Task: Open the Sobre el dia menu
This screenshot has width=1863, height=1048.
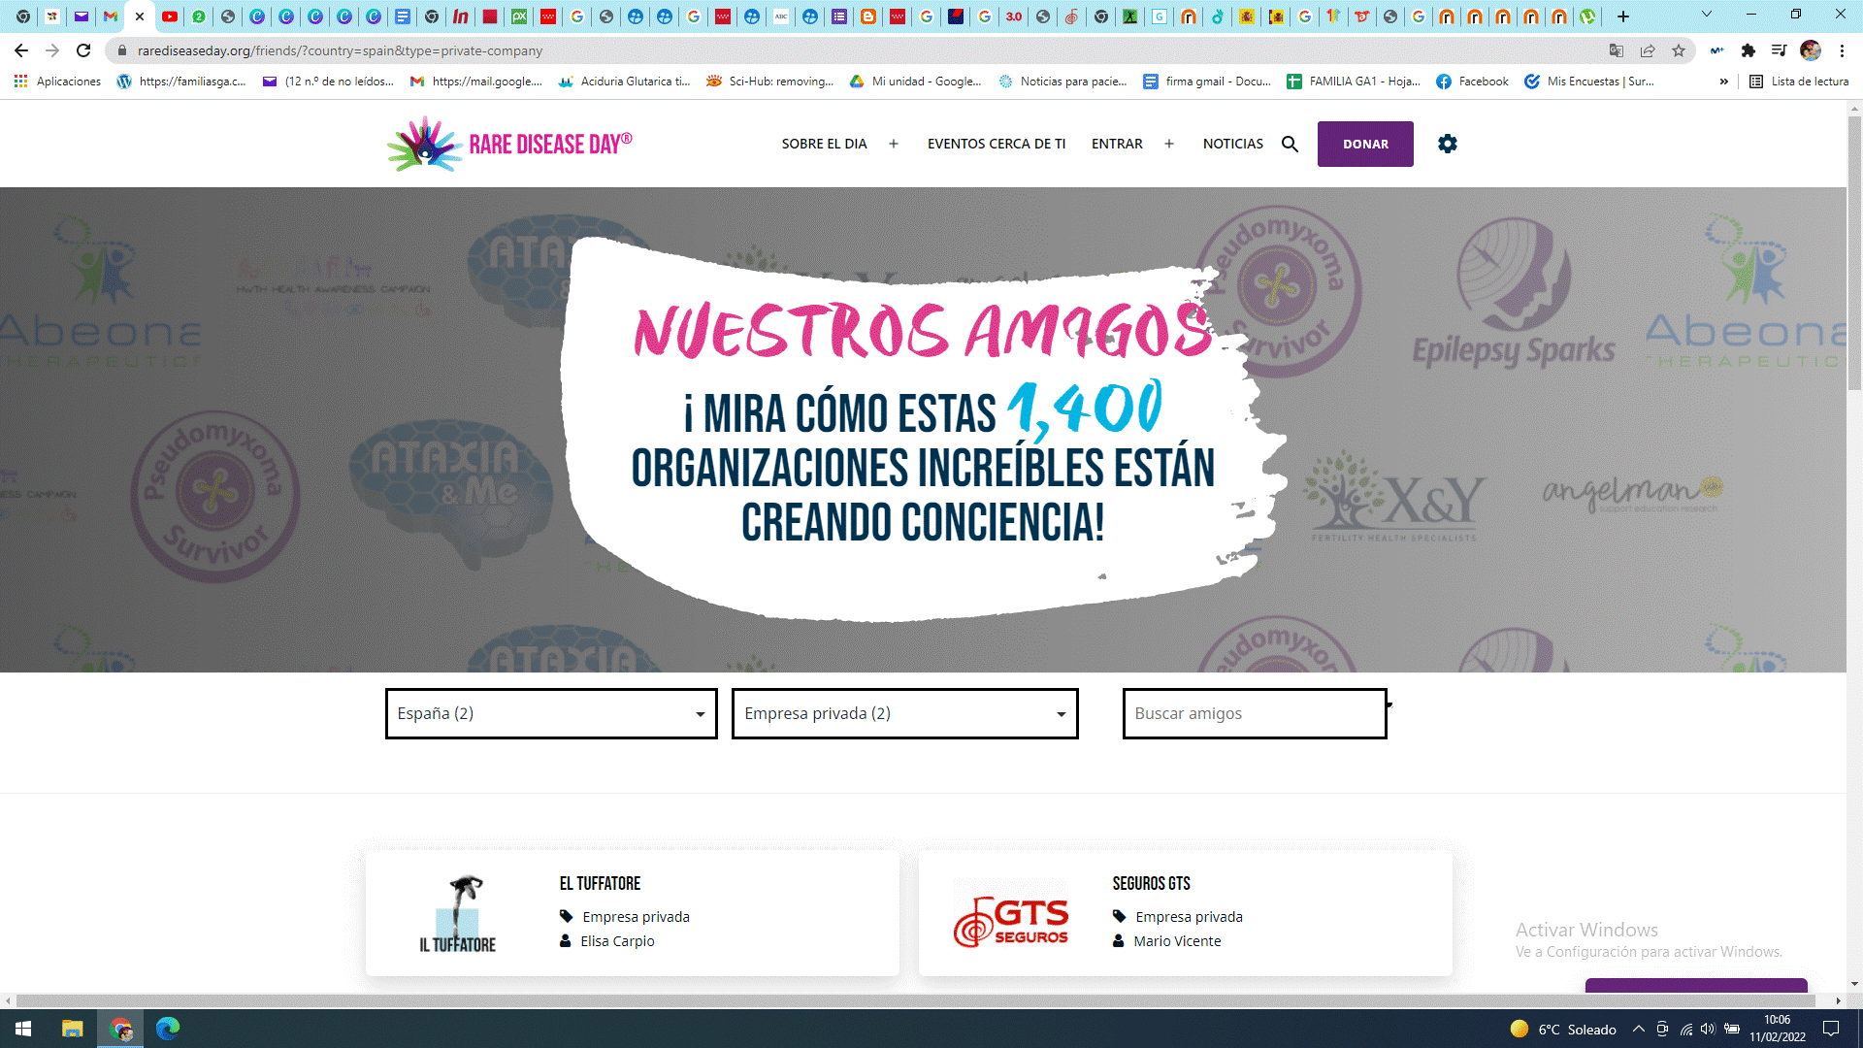Action: click(x=824, y=144)
